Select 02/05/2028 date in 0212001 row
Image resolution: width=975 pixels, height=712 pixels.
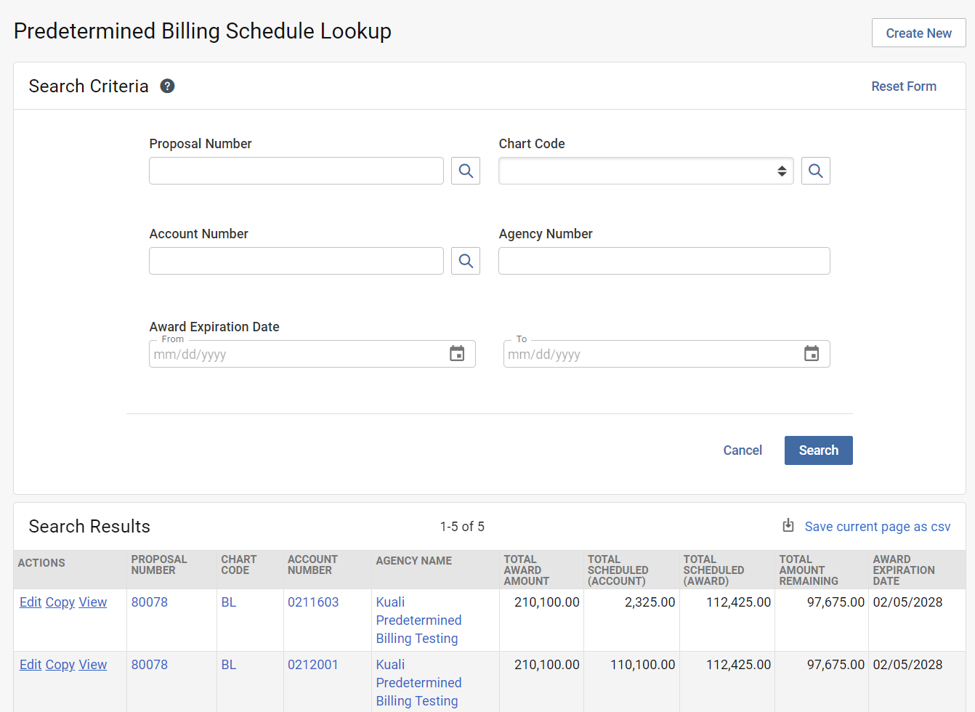[x=907, y=665]
